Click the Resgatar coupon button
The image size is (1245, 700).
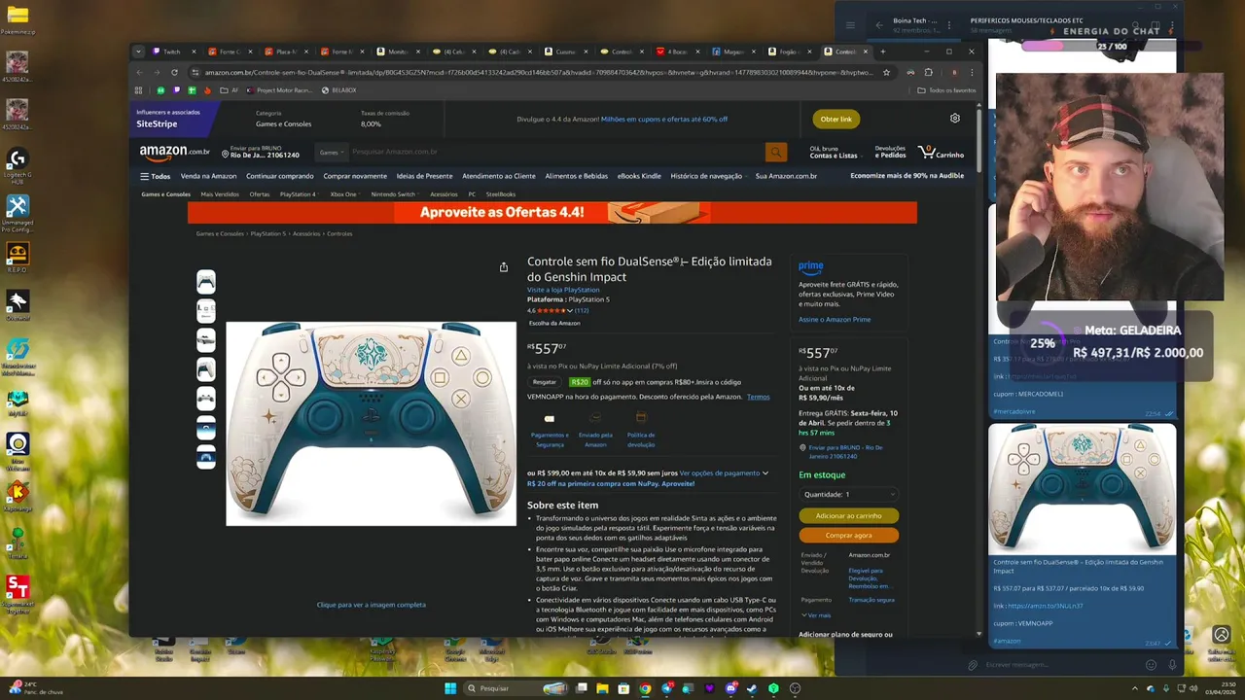click(x=545, y=382)
